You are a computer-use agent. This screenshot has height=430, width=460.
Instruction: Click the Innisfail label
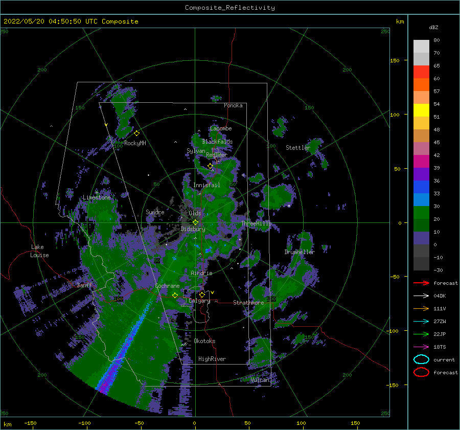tap(206, 185)
